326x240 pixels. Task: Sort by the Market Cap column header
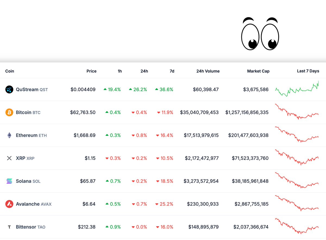(x=258, y=71)
